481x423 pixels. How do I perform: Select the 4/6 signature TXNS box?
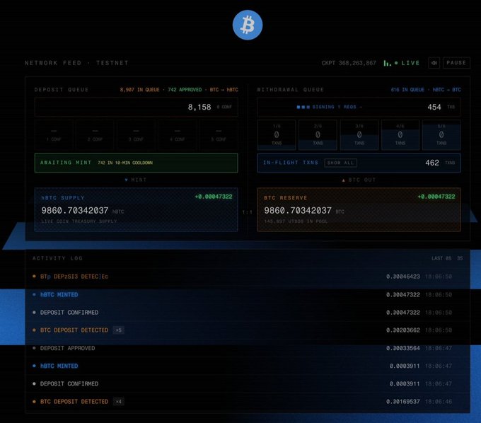(x=400, y=135)
